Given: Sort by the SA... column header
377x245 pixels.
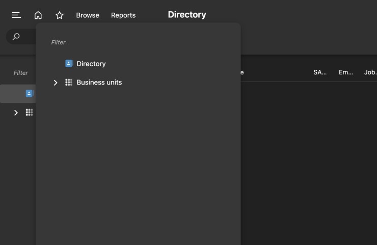Looking at the screenshot, I should 320,72.
